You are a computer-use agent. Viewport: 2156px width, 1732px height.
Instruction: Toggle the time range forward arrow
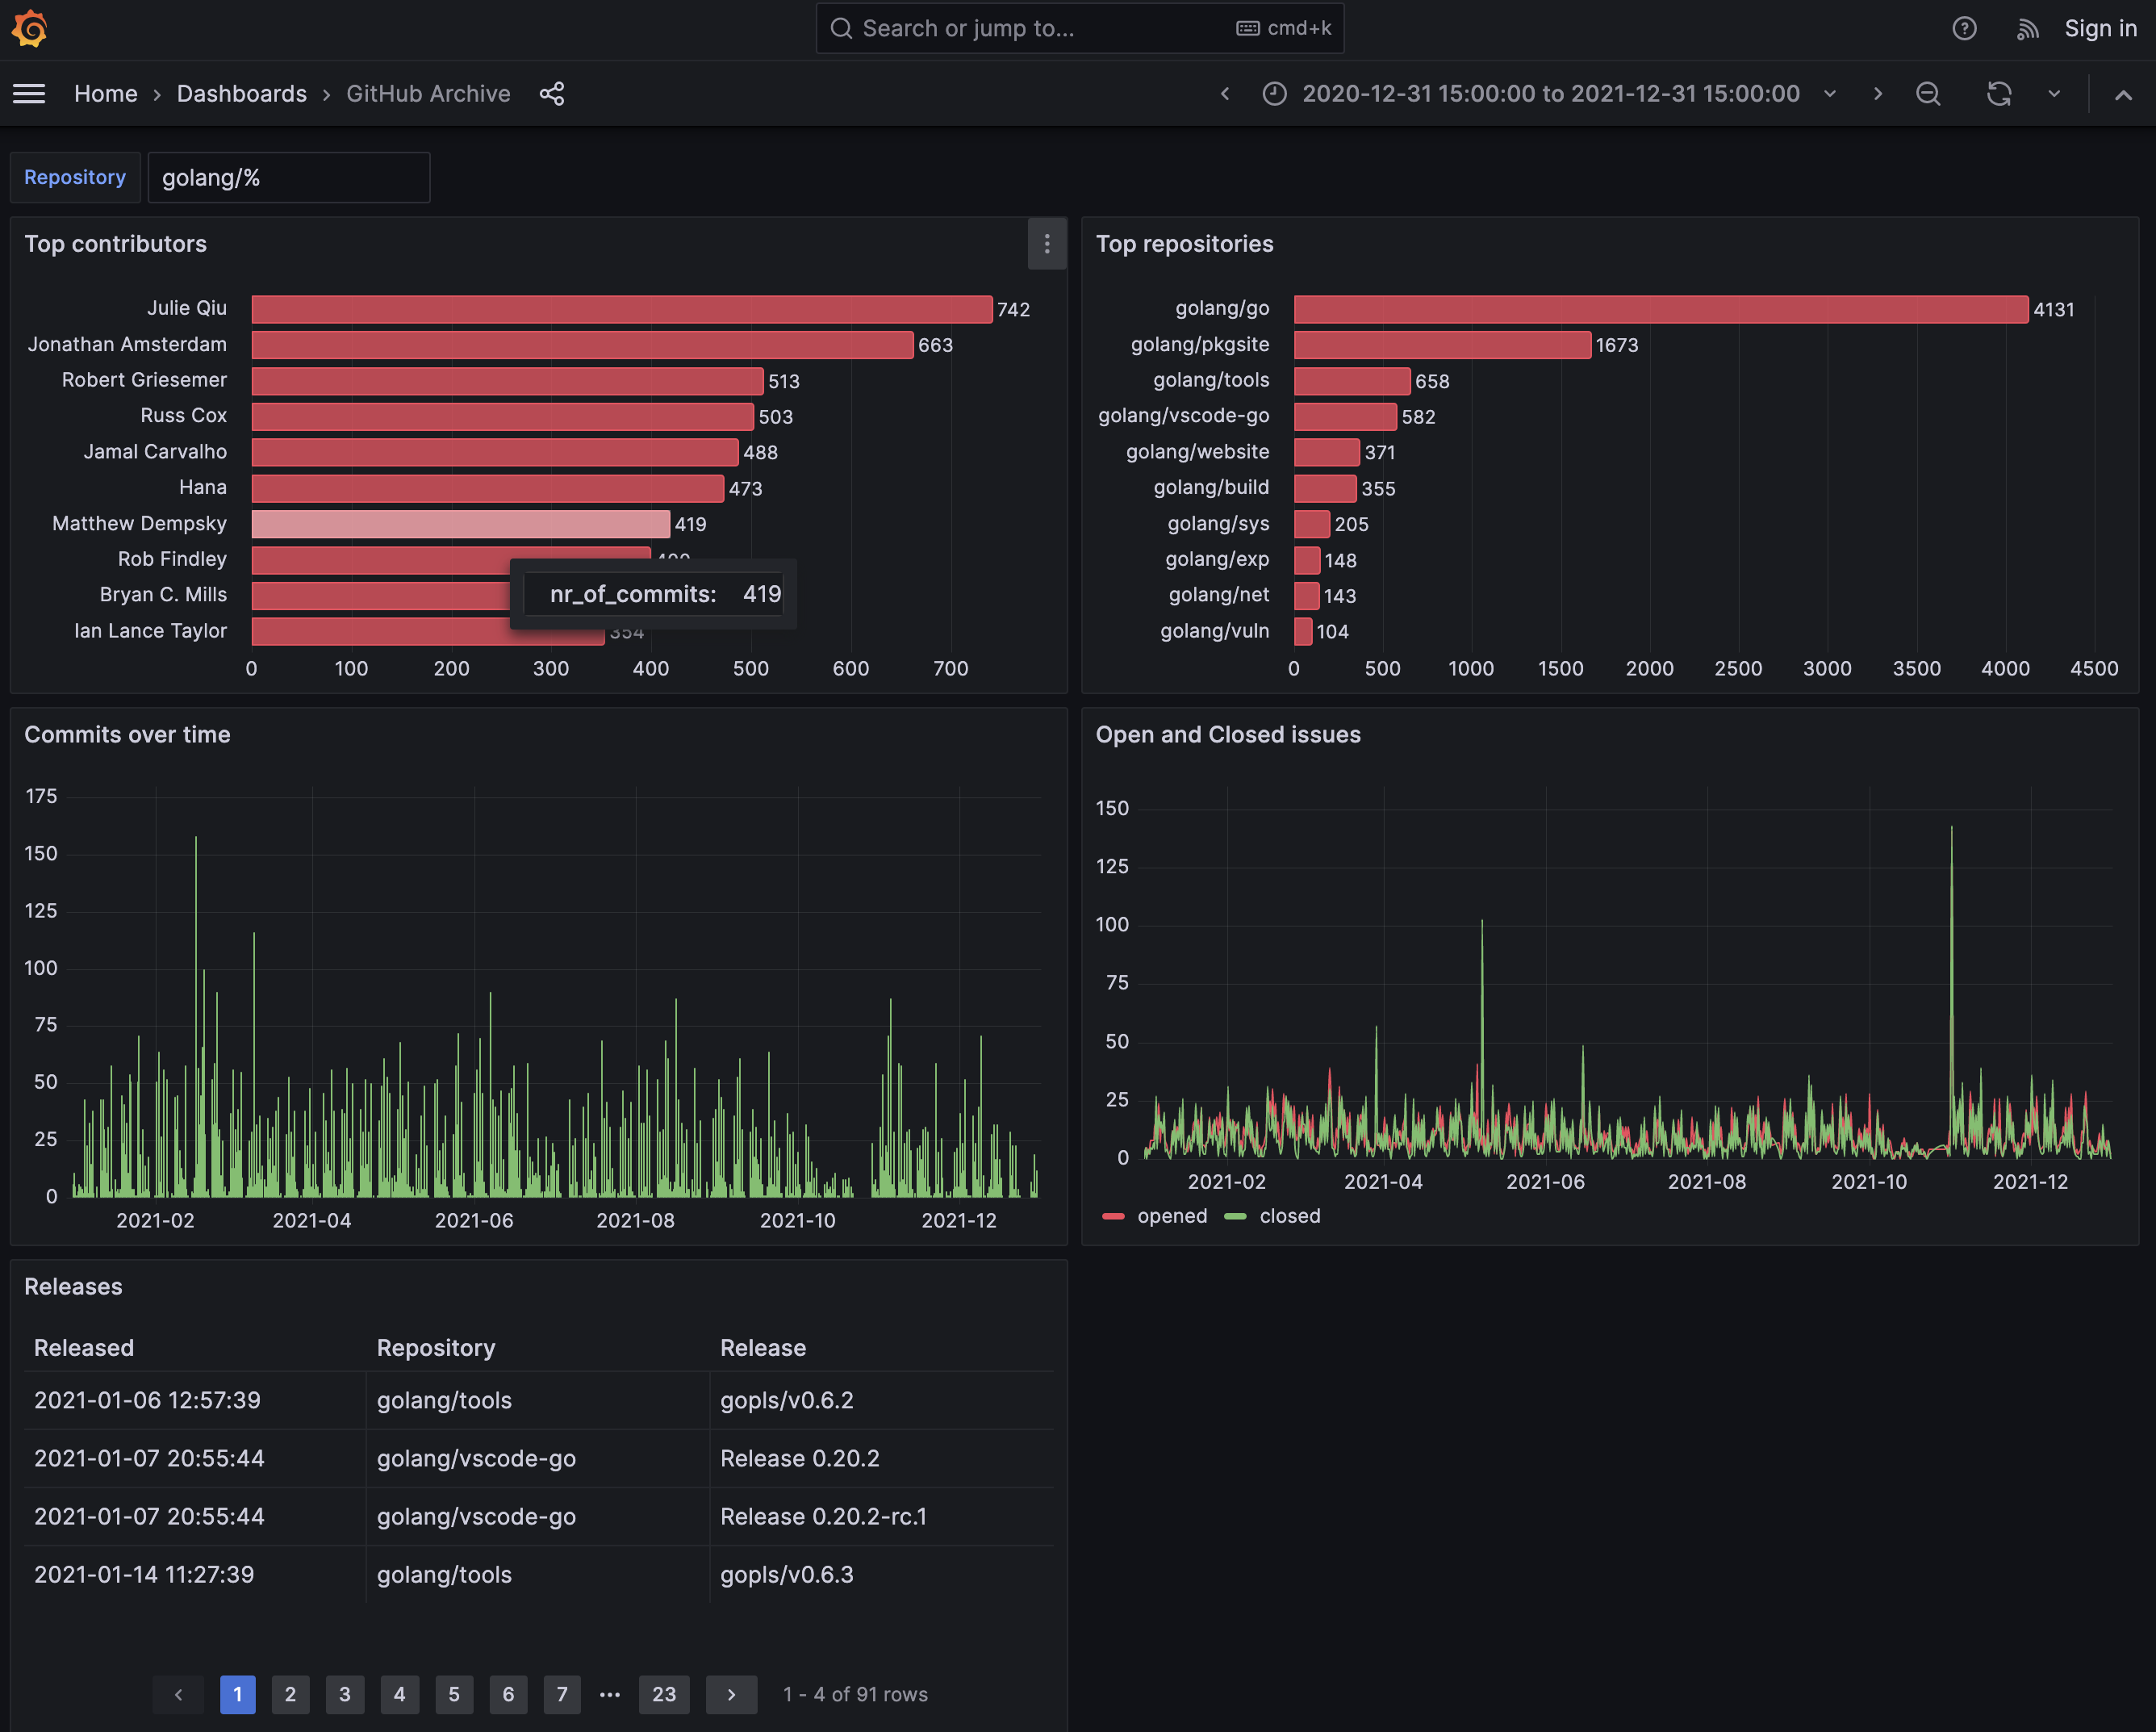(1878, 94)
